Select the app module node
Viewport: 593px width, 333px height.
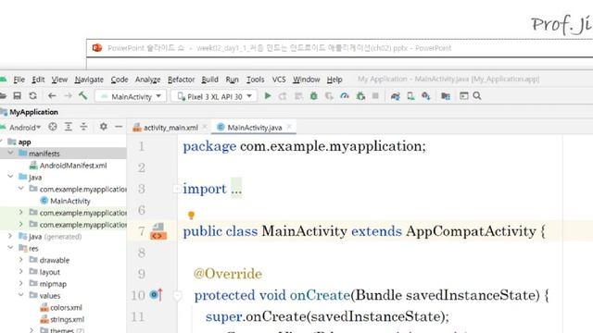[24, 142]
